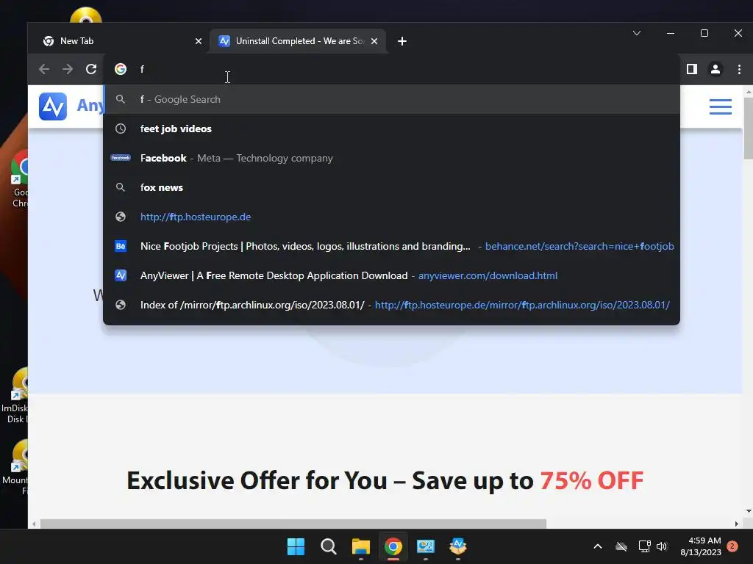Viewport: 753px width, 564px height.
Task: Click the Google icon in address bar
Action: pyautogui.click(x=121, y=69)
